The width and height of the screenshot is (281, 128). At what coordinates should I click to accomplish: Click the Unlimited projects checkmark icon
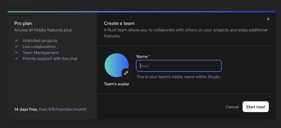pyautogui.click(x=17, y=41)
